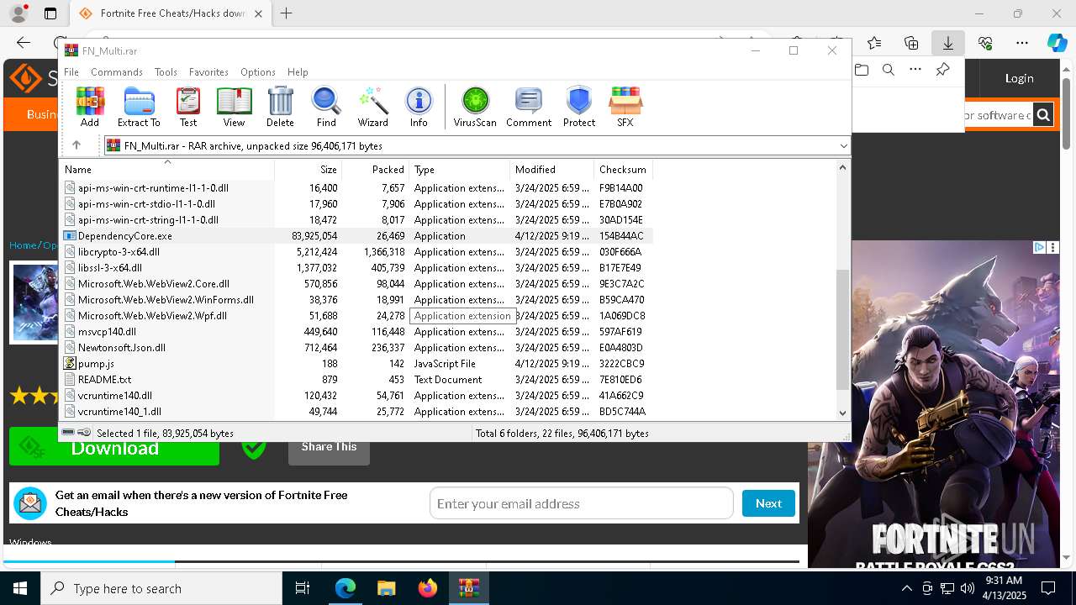Click the Comment toolbar icon

[529, 107]
